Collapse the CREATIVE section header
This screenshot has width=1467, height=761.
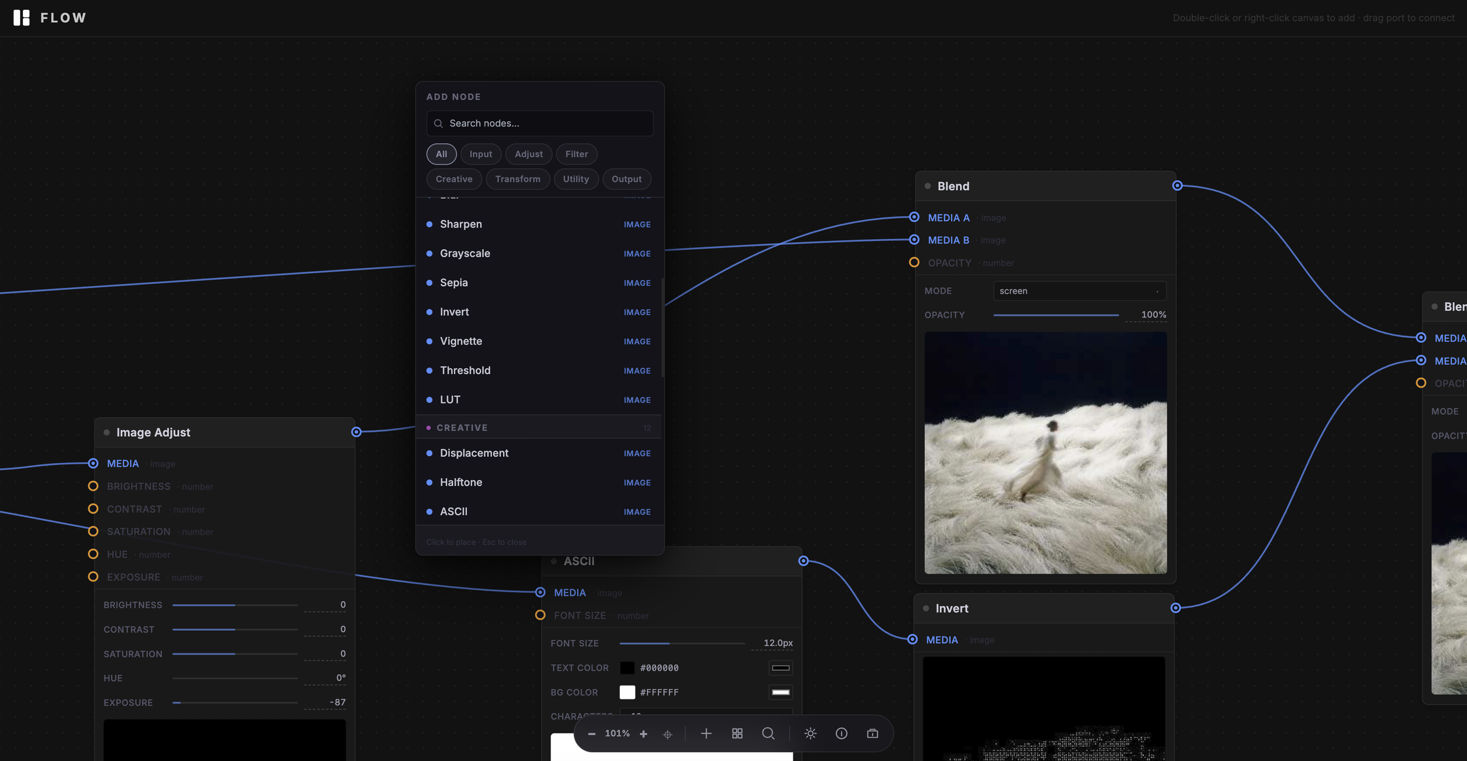[539, 428]
